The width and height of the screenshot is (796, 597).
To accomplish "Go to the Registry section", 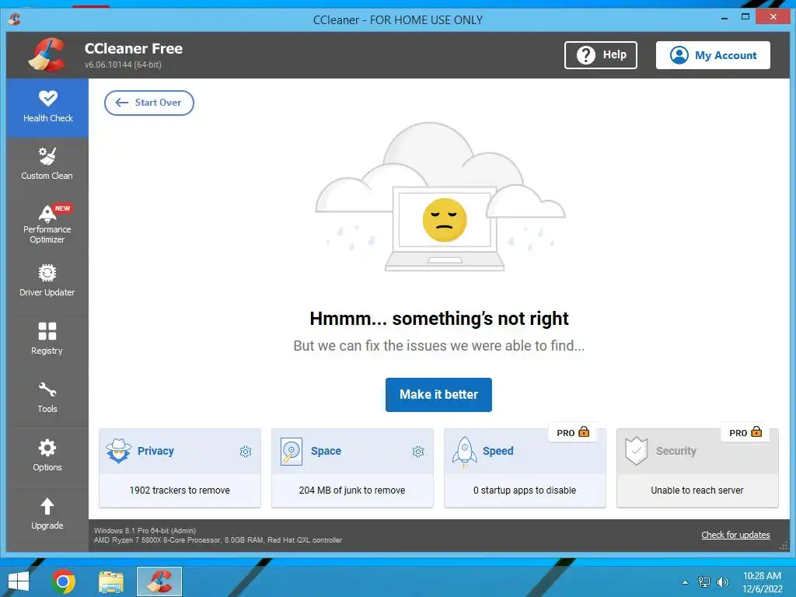I will pyautogui.click(x=47, y=340).
